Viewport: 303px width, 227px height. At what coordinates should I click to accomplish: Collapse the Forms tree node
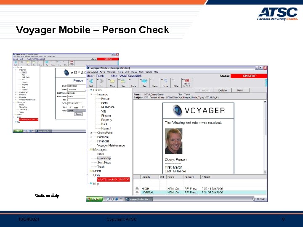(x=88, y=90)
